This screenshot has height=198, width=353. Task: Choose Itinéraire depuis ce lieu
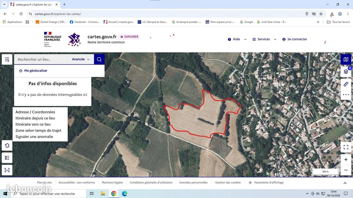[35, 118]
